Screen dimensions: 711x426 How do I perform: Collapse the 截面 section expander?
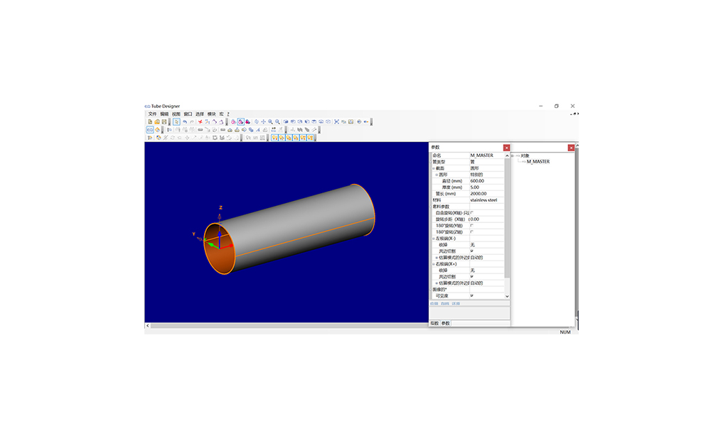pyautogui.click(x=434, y=168)
